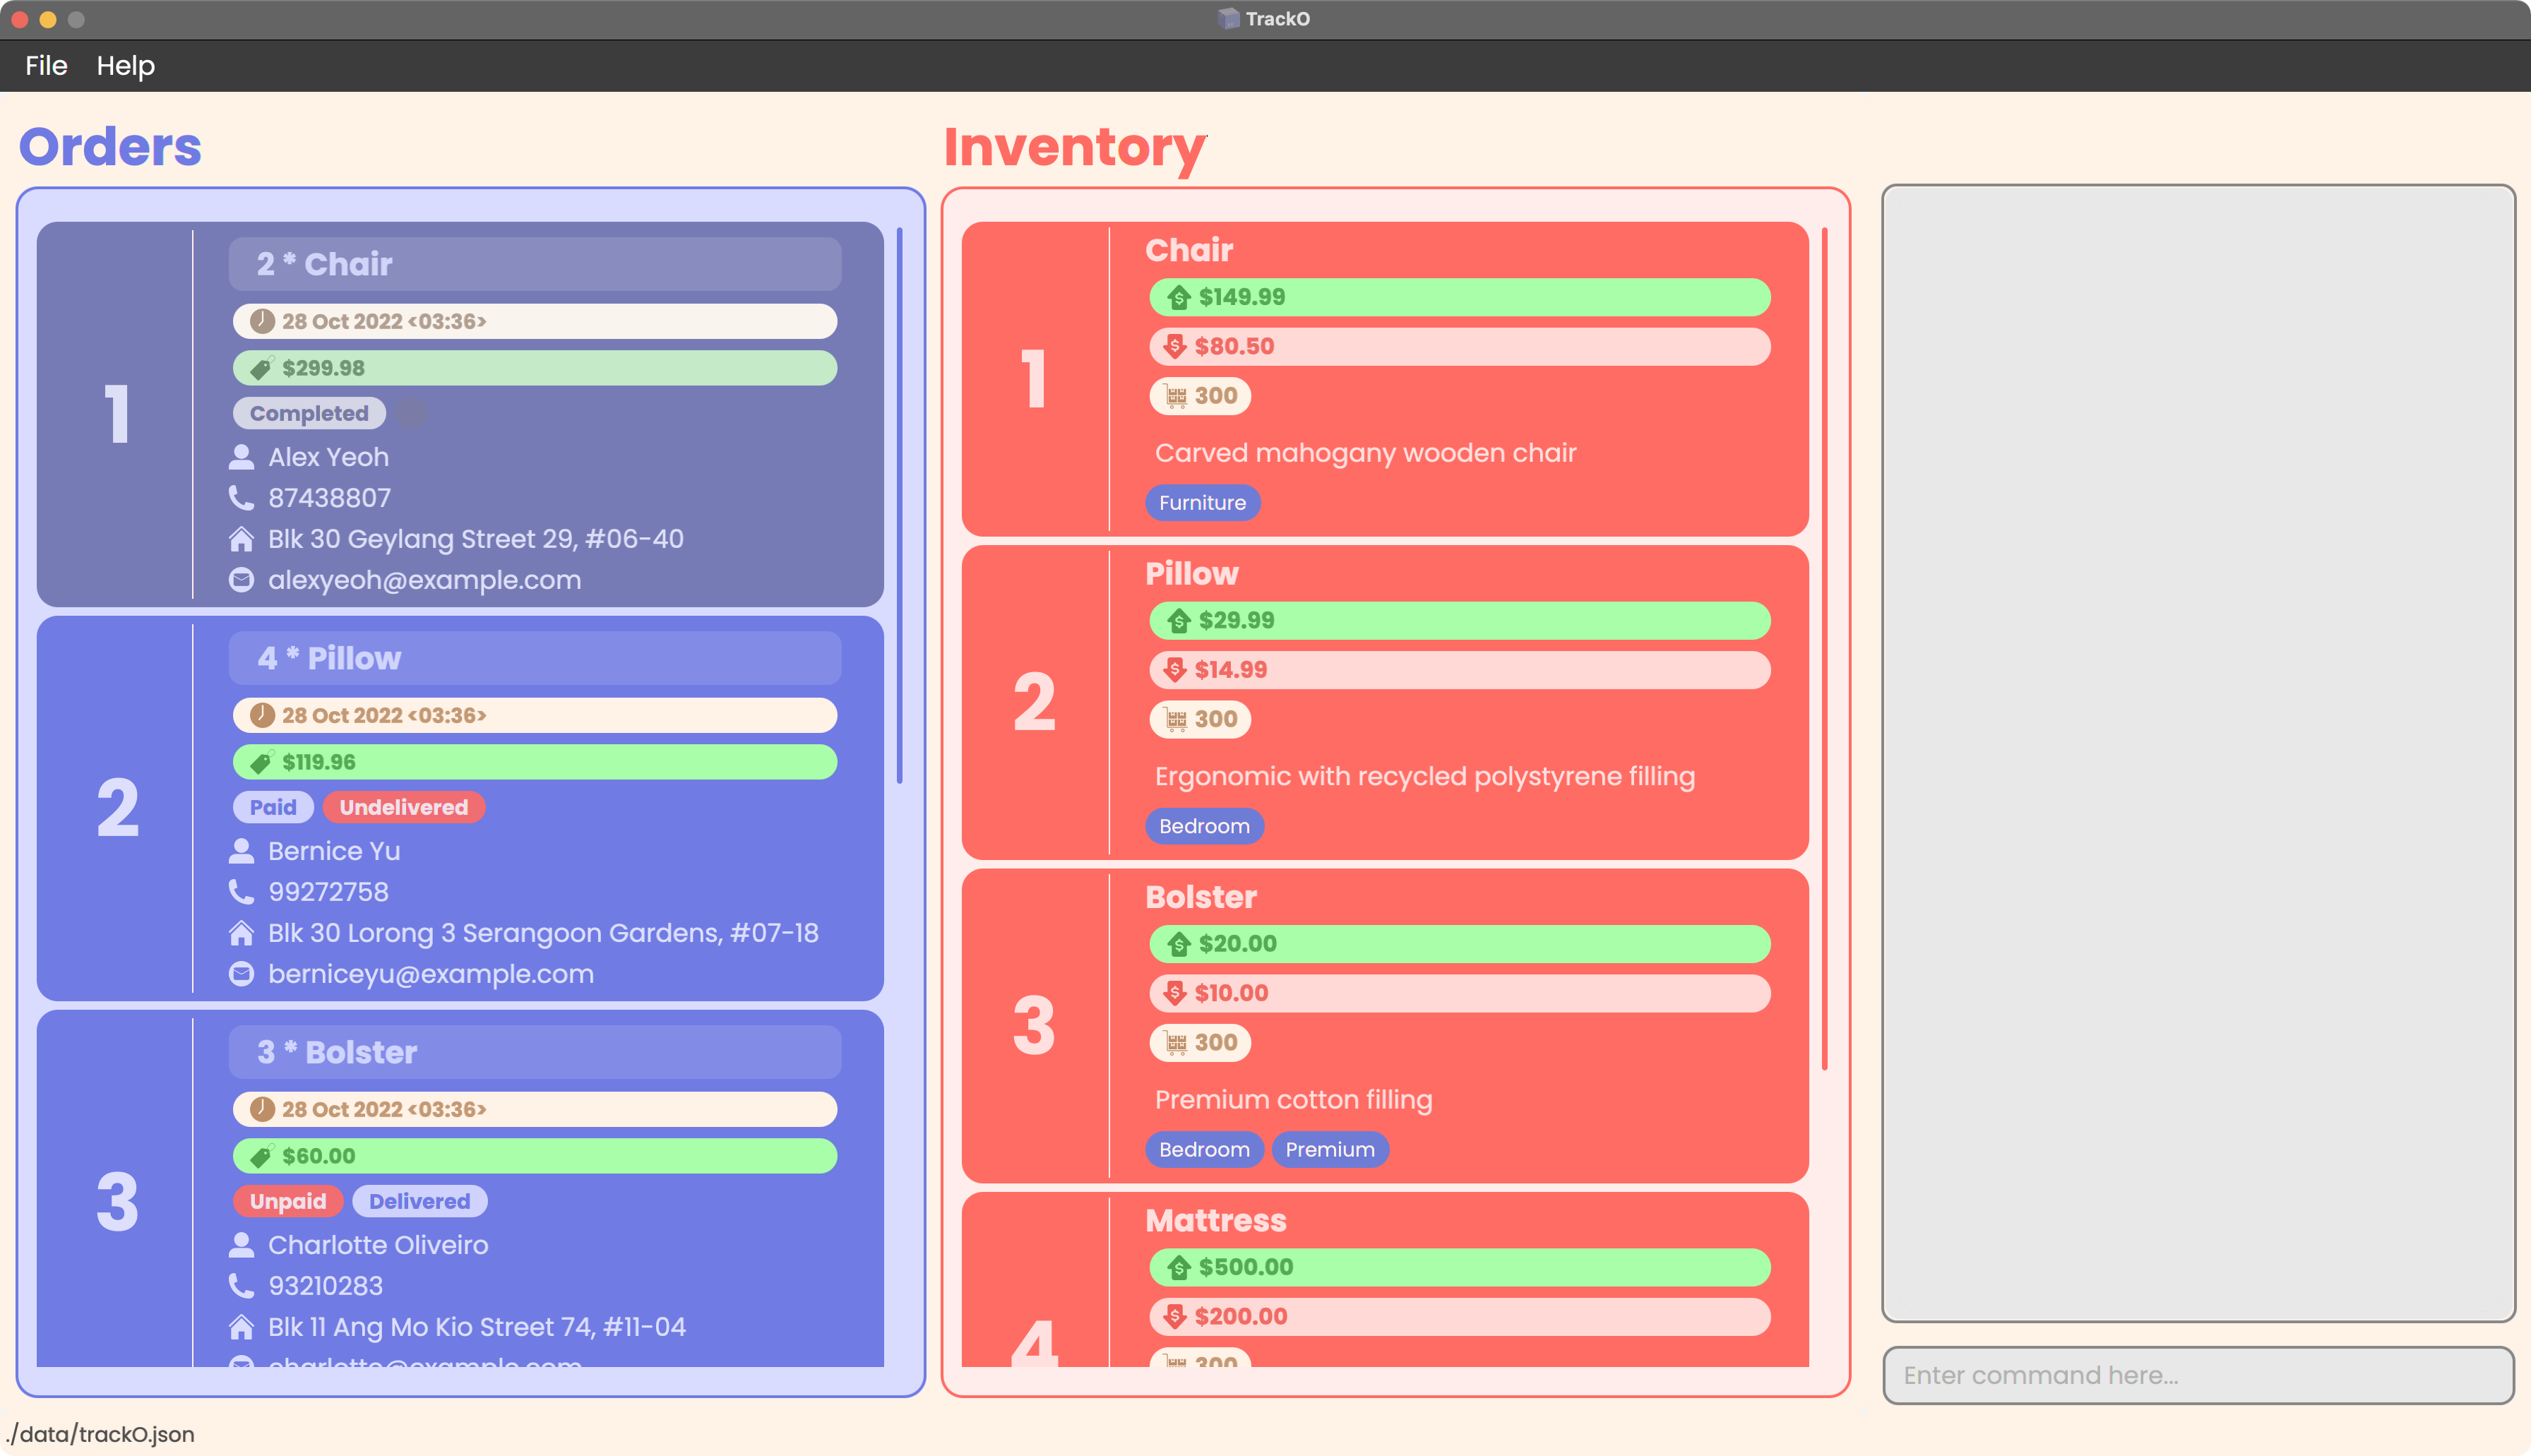
Task: Click the Bolster inventory item name
Action: 1201,897
